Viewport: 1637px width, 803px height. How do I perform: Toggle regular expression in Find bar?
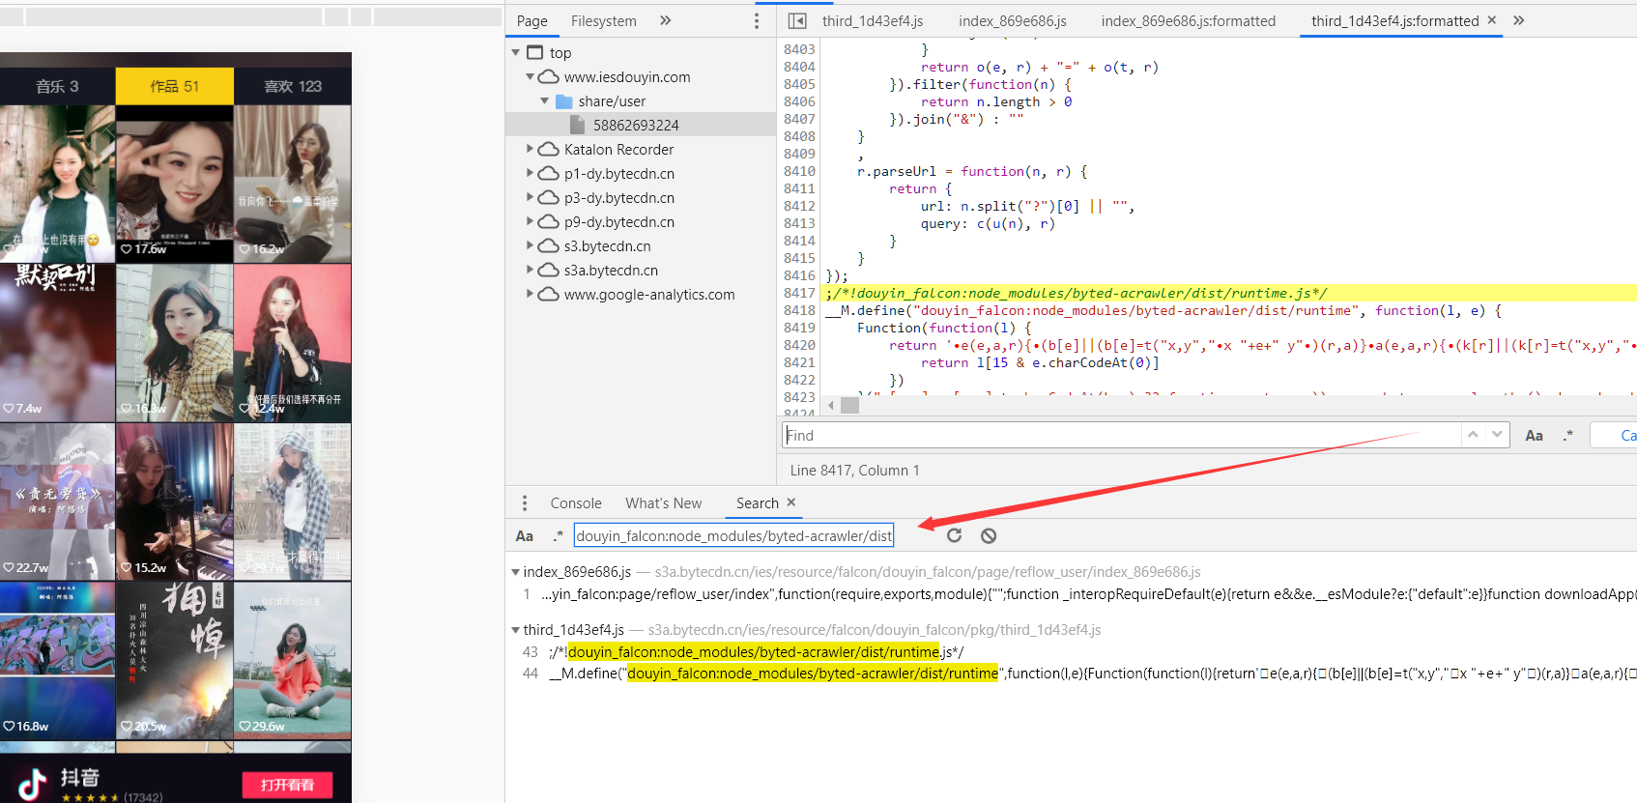point(1568,435)
